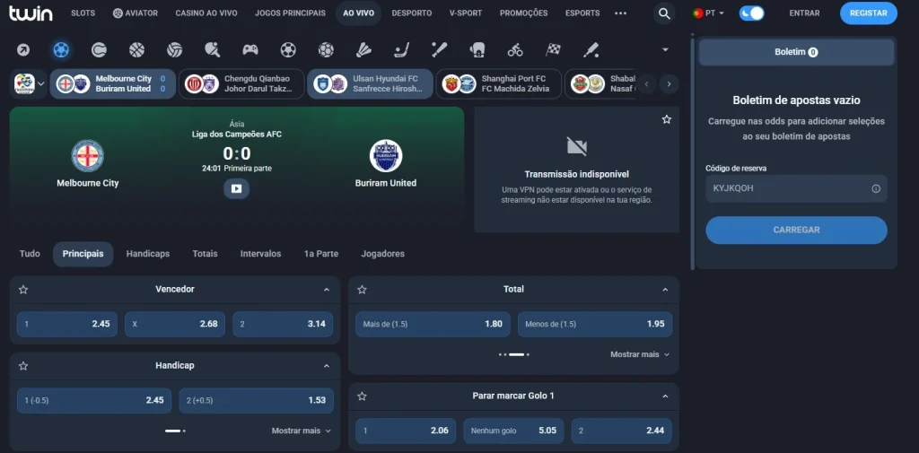The width and height of the screenshot is (919, 453).
Task: Select the table tennis paddle icon
Action: (212, 50)
